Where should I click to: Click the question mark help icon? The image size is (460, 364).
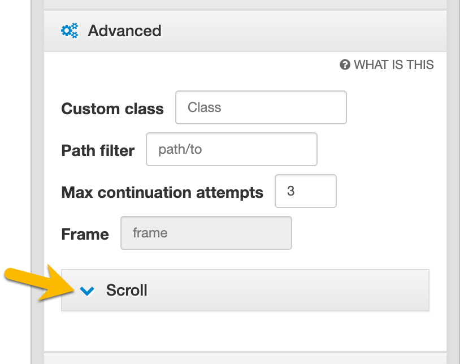[345, 65]
